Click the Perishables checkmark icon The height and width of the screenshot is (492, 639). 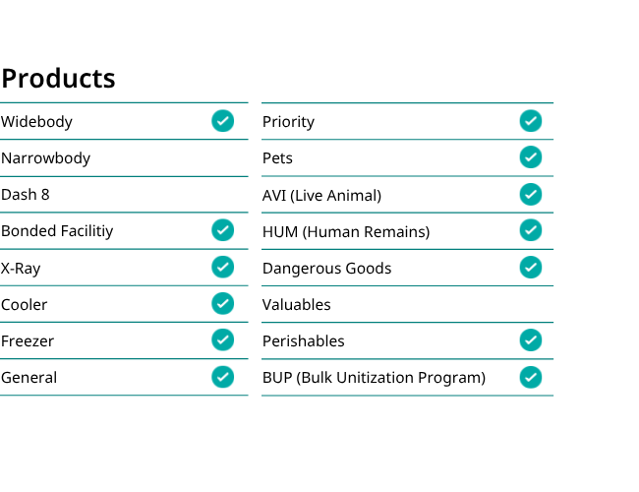click(531, 340)
